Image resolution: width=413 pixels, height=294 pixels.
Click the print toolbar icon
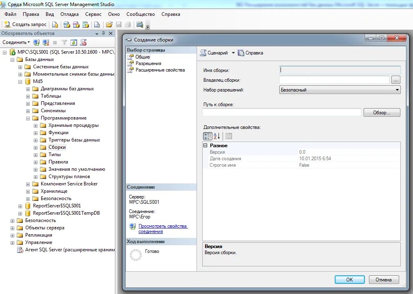(x=128, y=24)
